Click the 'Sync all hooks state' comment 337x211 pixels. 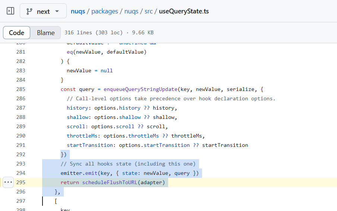[128, 164]
